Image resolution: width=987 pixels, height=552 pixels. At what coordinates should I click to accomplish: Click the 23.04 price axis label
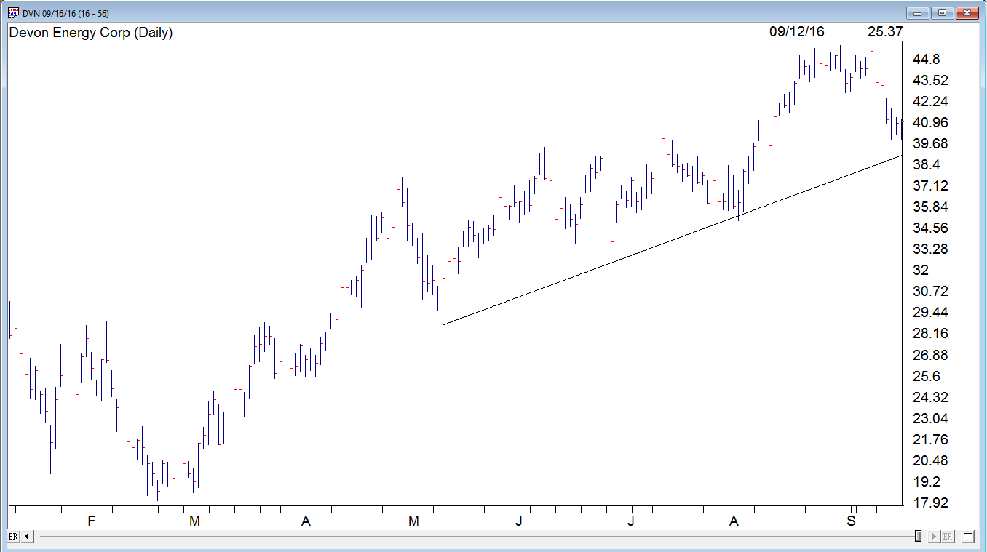point(929,418)
